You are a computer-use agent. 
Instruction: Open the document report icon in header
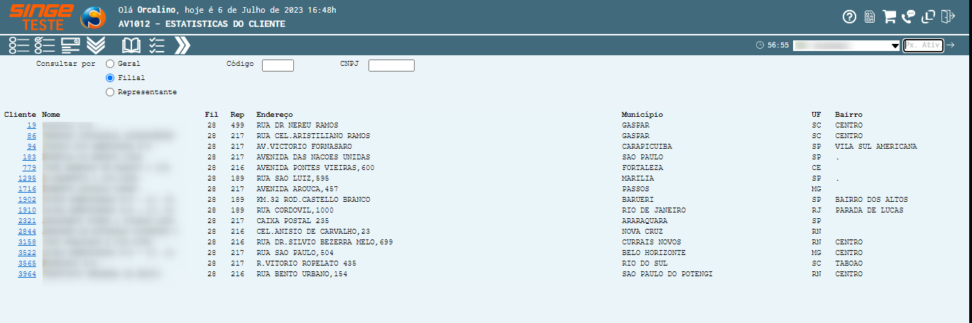[869, 17]
